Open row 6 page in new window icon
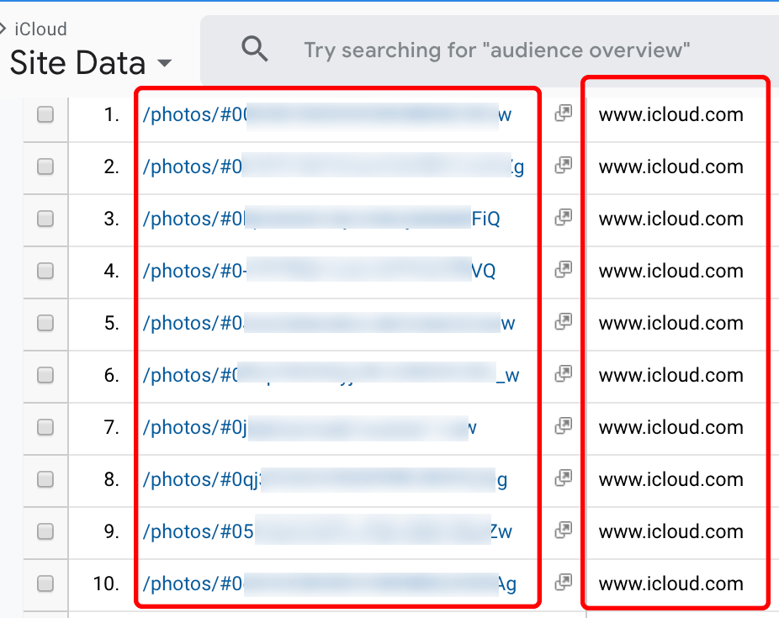The width and height of the screenshot is (779, 618). [564, 374]
